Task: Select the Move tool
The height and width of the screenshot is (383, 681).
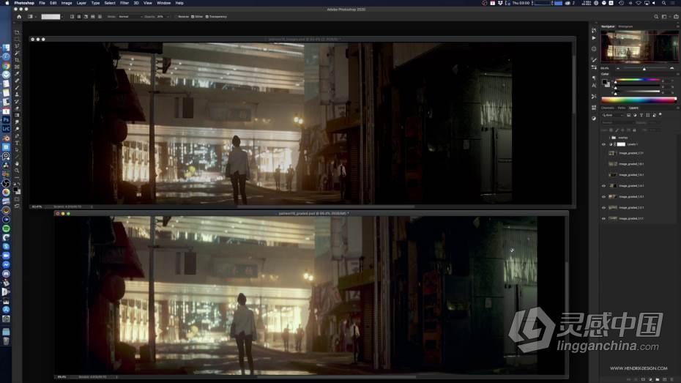Action: tap(17, 32)
